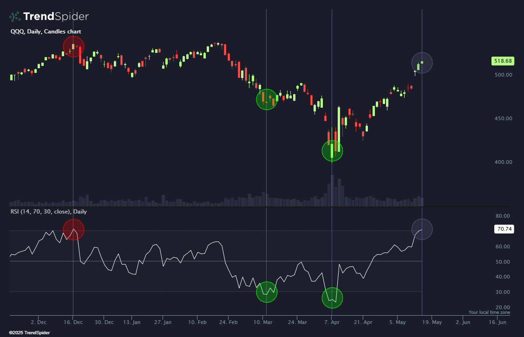Click the gray circle on the latest RSI value
The width and height of the screenshot is (524, 337).
click(422, 229)
